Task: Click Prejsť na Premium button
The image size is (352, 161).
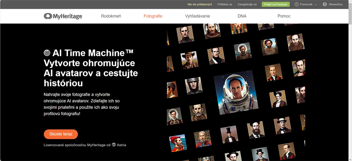Action: (275, 4)
